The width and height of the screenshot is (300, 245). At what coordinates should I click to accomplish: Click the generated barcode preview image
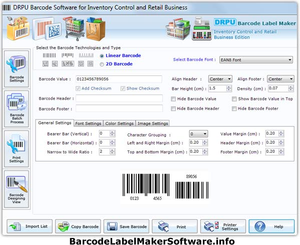pos(165,187)
